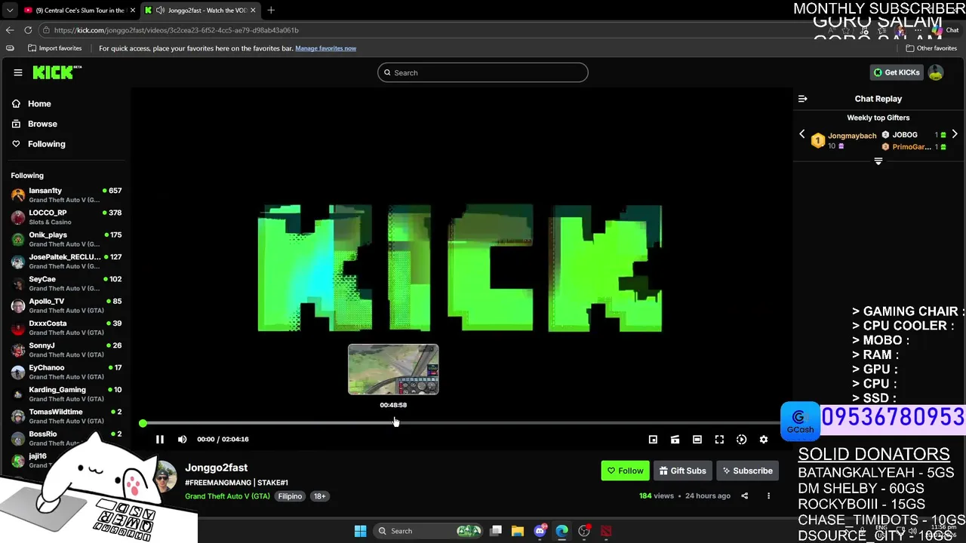Show next weekly top gifter
Viewport: 966px width, 543px height.
(955, 134)
